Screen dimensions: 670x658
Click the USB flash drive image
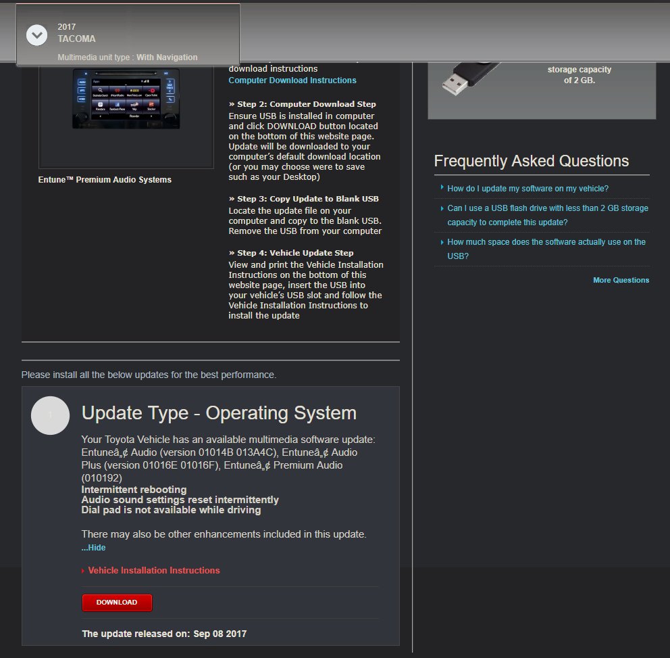471,78
